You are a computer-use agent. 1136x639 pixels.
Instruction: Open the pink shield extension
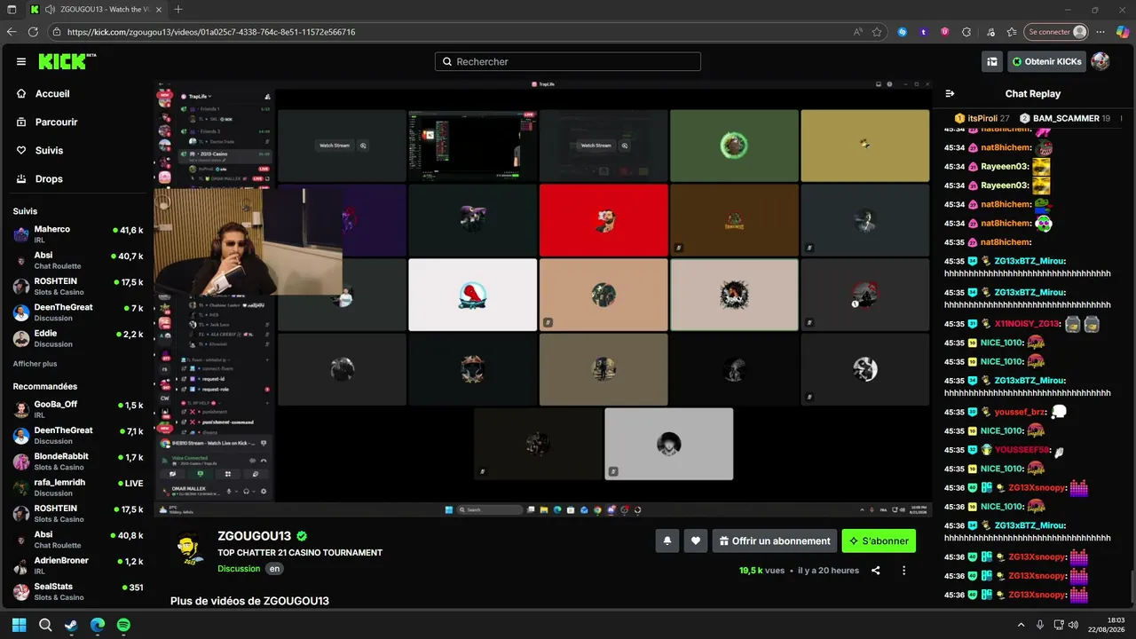[x=944, y=32]
